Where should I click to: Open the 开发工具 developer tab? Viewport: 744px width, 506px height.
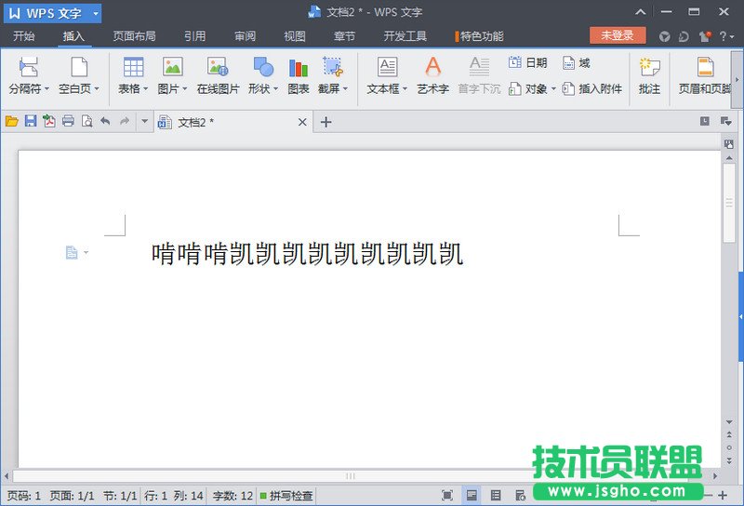(x=405, y=36)
